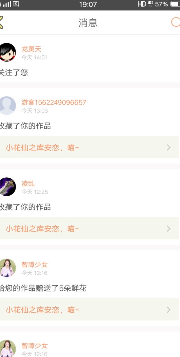Tap the orange circle icon in header
The width and height of the screenshot is (180, 357).
(x=176, y=22)
